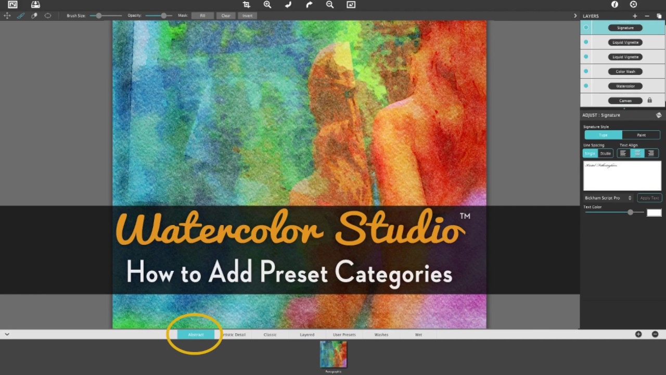
Task: Open a photo with the top-left image icon
Action: point(12,5)
